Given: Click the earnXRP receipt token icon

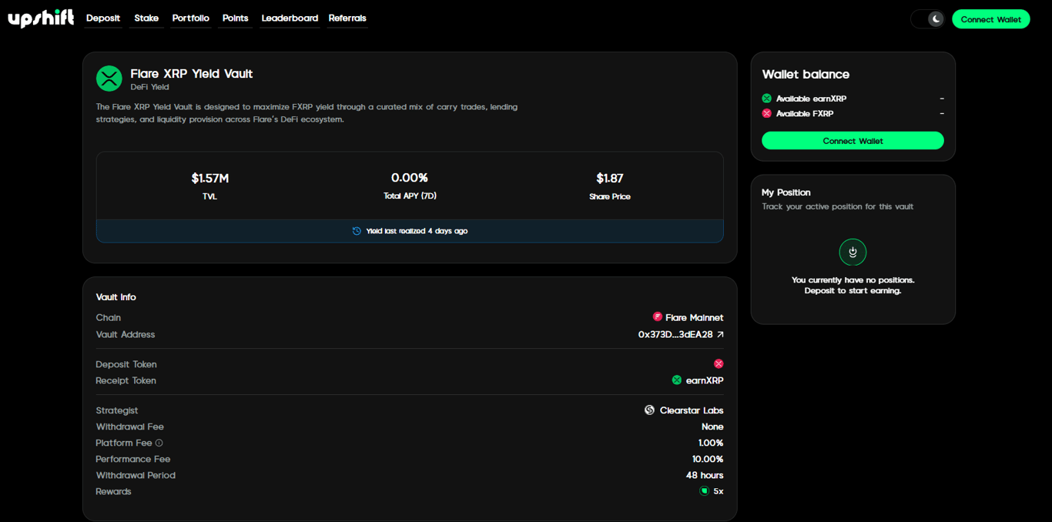Looking at the screenshot, I should point(678,380).
